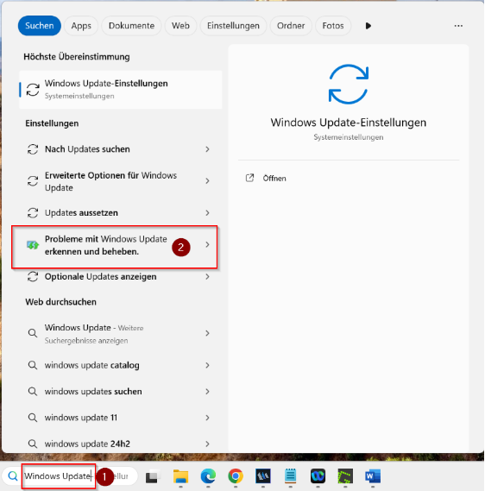The image size is (485, 491).
Task: Click the taskbar search magnifier icon
Action: (13, 476)
